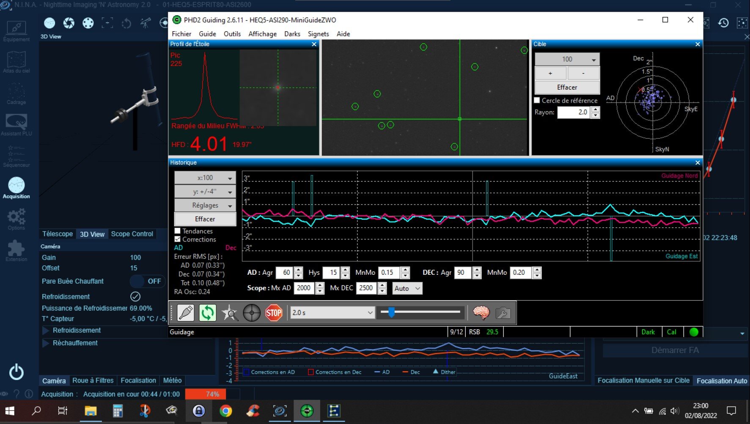Click the Mx AD value input field
The height and width of the screenshot is (424, 750).
[304, 288]
